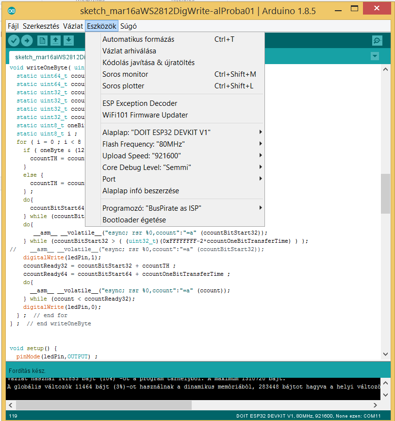Image resolution: width=395 pixels, height=421 pixels.
Task: Open the tab options dropdown arrow
Action: [375, 56]
